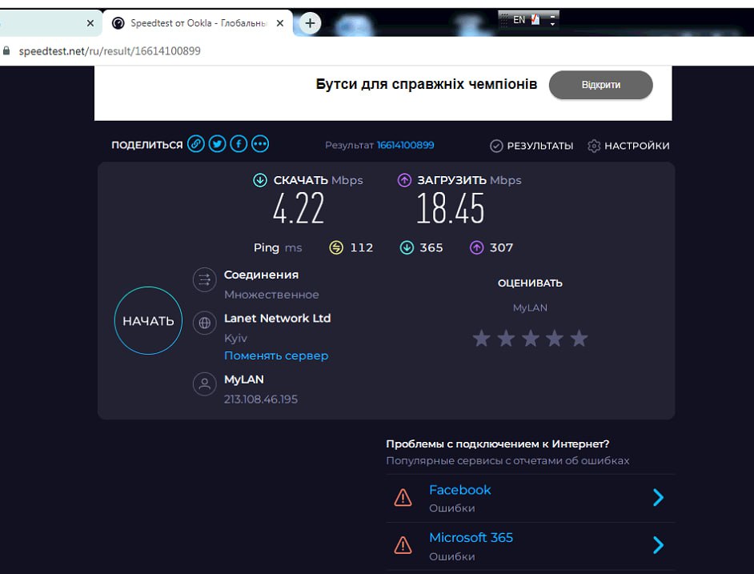Open more sharing options (three dots)
Viewport: 754px width, 574px height.
260,144
